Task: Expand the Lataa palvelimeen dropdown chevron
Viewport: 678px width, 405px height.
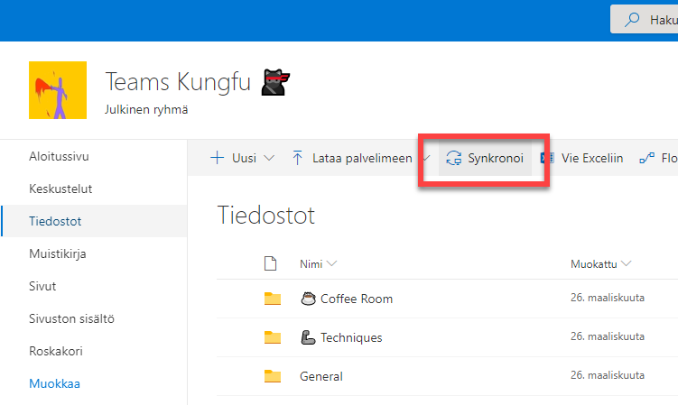Action: tap(424, 159)
